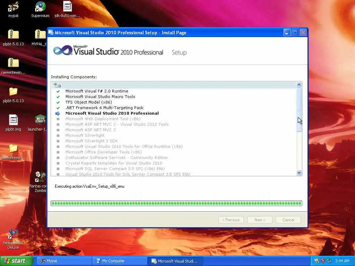This screenshot has width=355, height=266.
Task: Click checkmark beside Visual Studio Macro Tools
Action: pyautogui.click(x=58, y=97)
